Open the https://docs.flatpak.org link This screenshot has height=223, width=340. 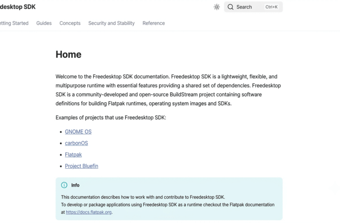click(x=89, y=212)
